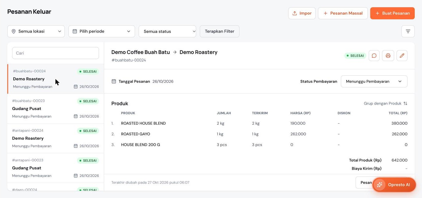This screenshot has height=198, width=422.
Task: Click the TERKIRIM column header
Action: 260,113
